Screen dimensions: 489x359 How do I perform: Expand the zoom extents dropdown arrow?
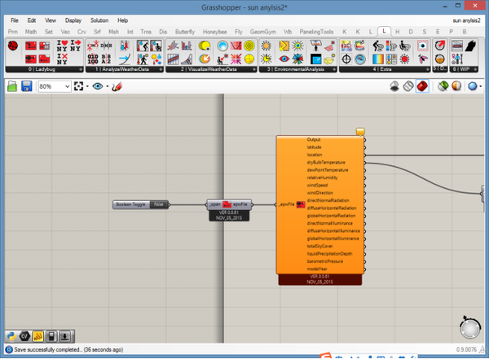point(86,86)
